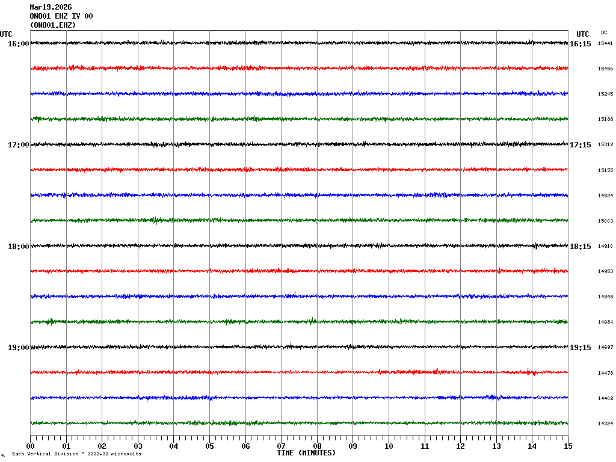Image resolution: width=616 pixels, height=462 pixels.
Task: Click the 18:00 hour label
Action: pyautogui.click(x=18, y=246)
